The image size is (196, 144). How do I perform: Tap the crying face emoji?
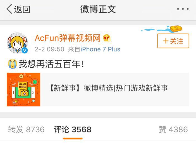12,64
